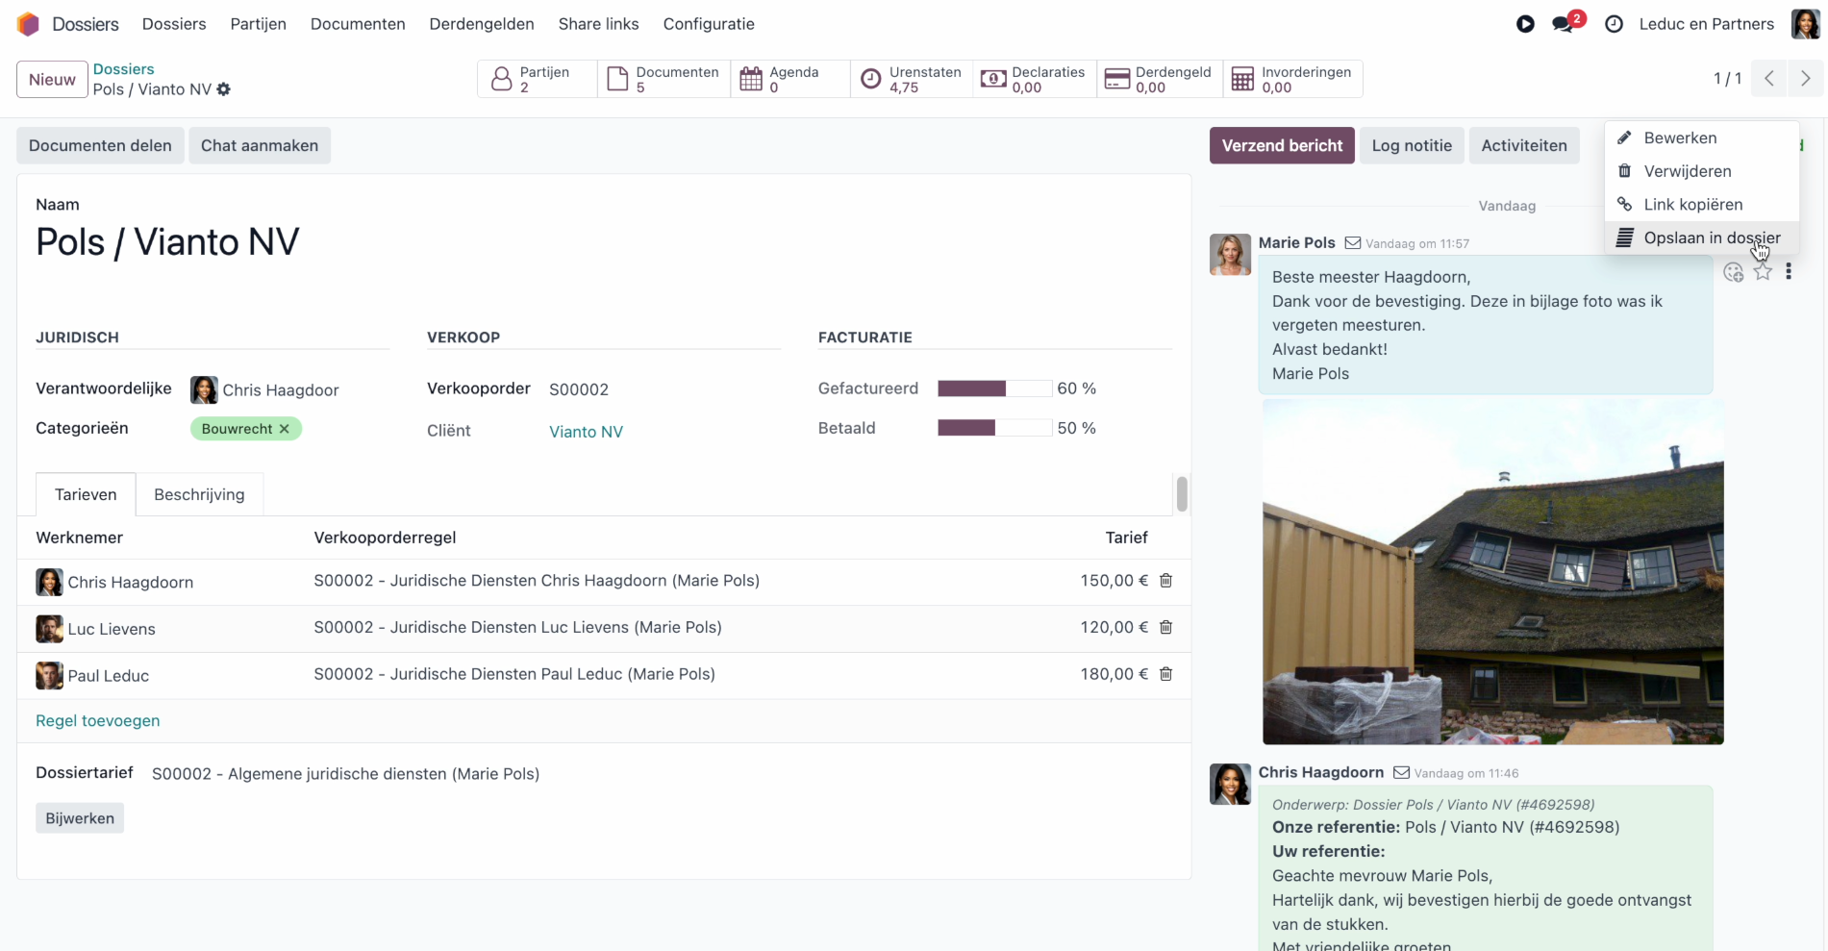Choose Link kopiëren in the message menu
The width and height of the screenshot is (1828, 951).
[1701, 205]
